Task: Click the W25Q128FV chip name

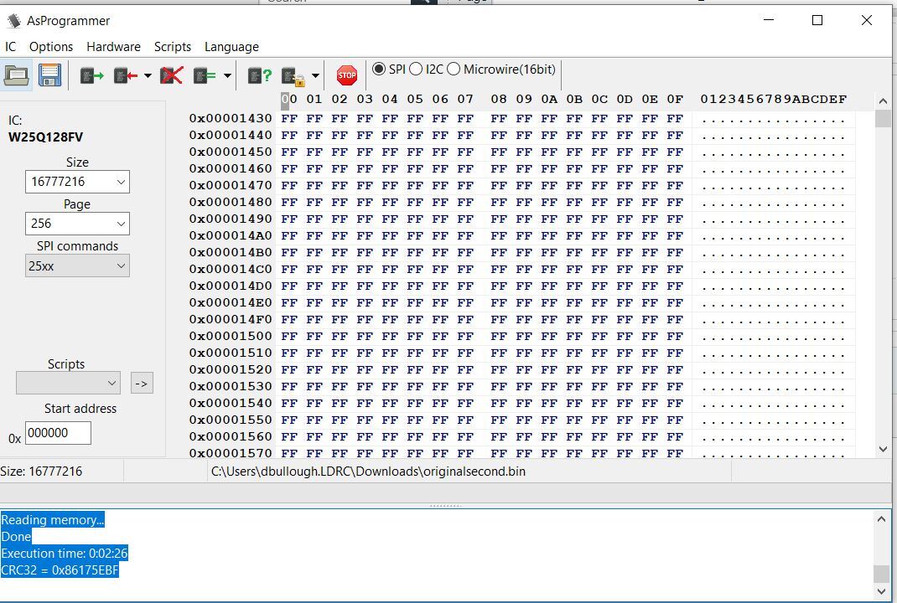Action: (46, 137)
